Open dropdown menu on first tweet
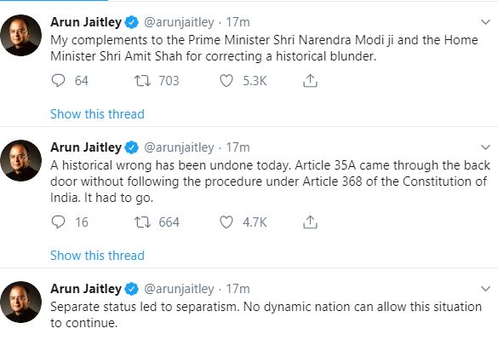The image size is (498, 340). [x=485, y=22]
